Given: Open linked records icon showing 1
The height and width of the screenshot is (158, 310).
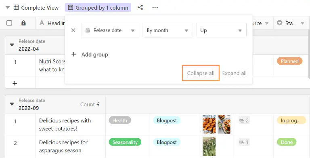Looking at the screenshot, I should click(x=244, y=142).
